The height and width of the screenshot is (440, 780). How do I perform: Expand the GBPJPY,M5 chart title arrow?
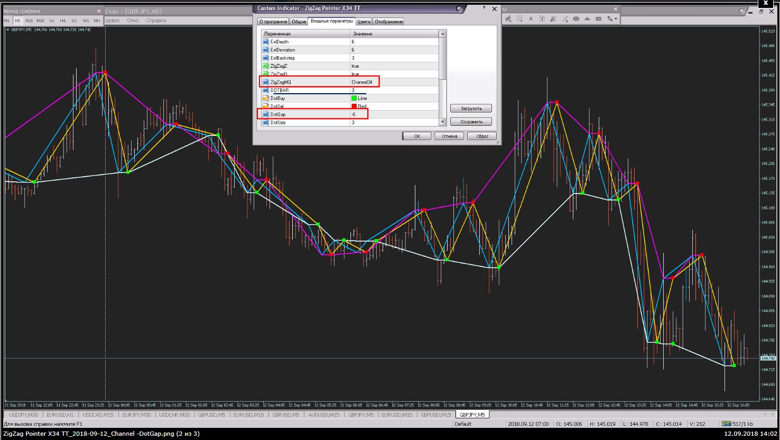(8, 30)
